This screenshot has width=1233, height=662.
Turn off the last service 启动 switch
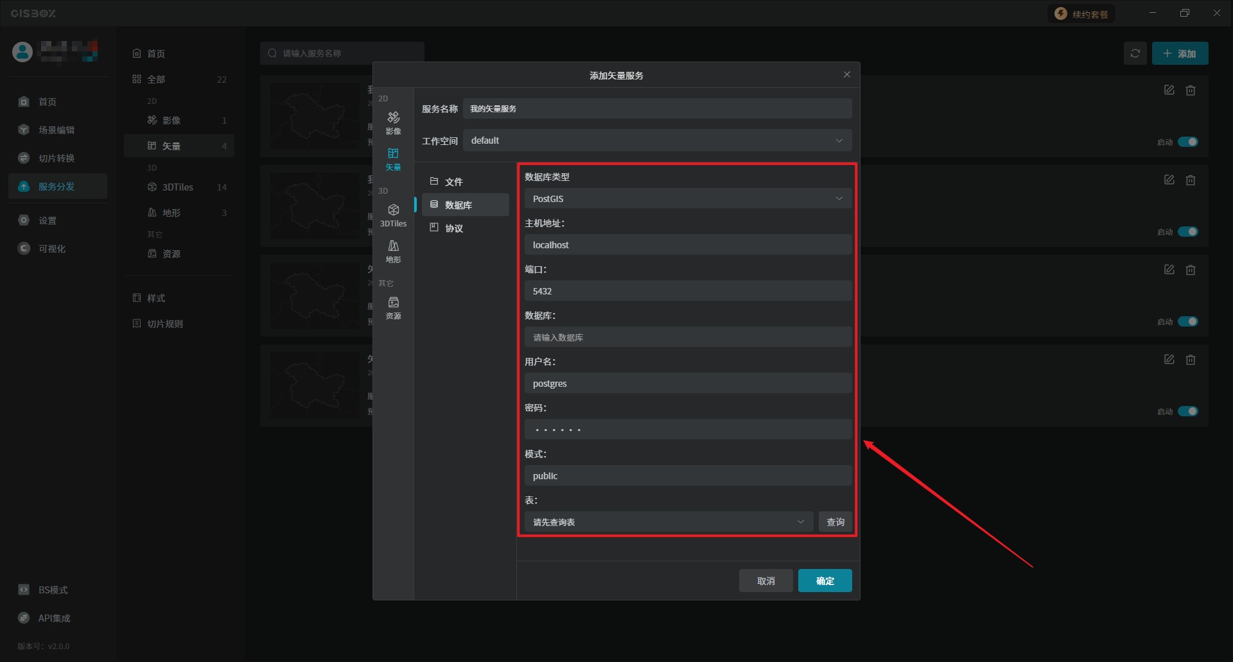click(x=1187, y=411)
